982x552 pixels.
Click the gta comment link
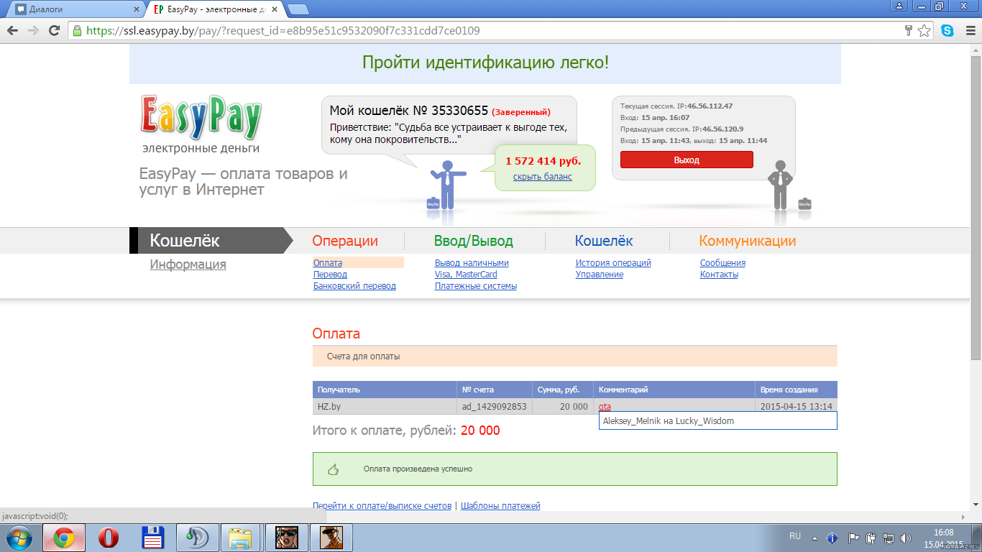[x=605, y=407]
